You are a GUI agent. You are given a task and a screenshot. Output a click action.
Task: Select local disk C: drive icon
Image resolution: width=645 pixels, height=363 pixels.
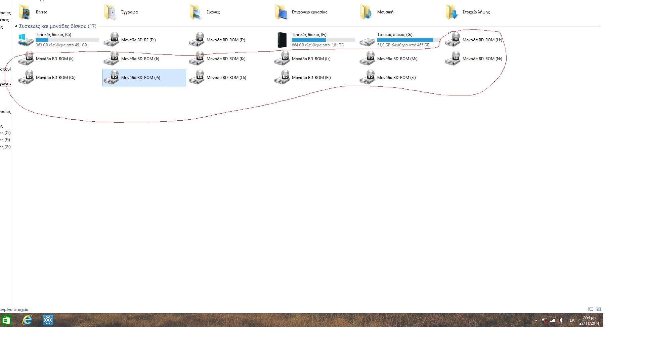pyautogui.click(x=26, y=40)
